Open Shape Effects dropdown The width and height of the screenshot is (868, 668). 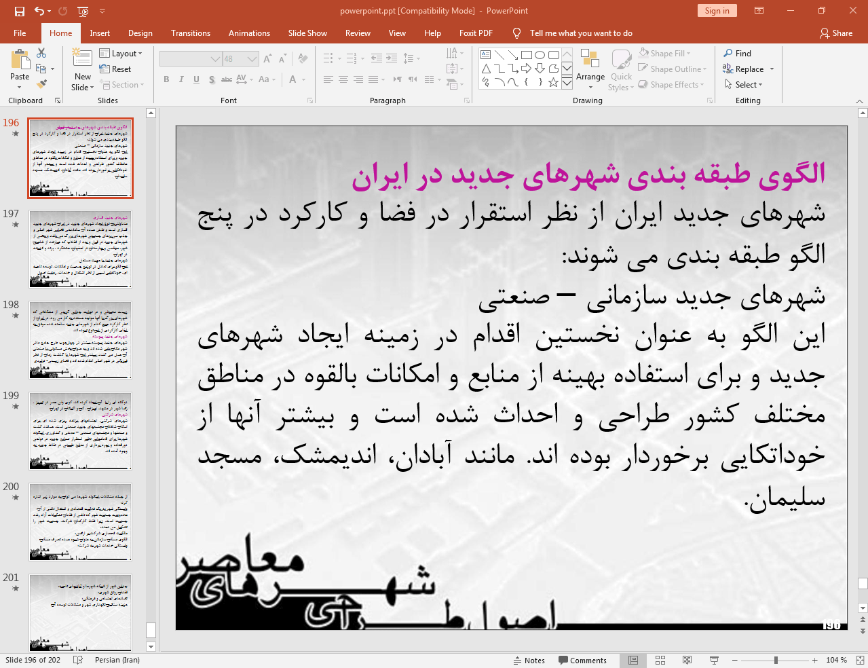pos(671,84)
